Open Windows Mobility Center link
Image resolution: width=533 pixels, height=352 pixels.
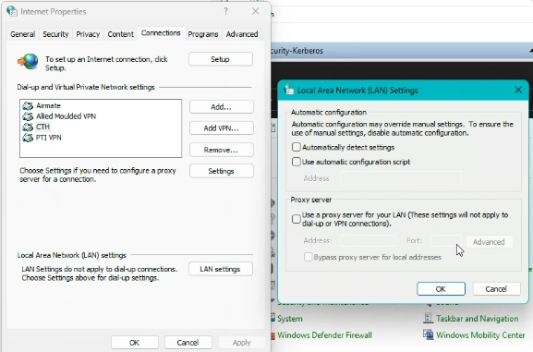tap(480, 335)
